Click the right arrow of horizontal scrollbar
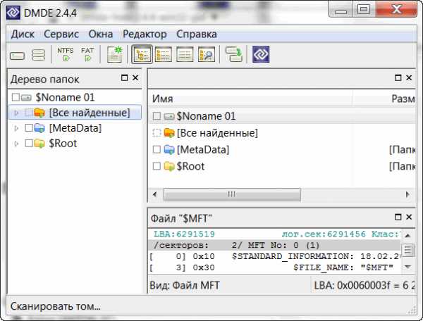Screen dimensions: 423x321 pos(407,194)
